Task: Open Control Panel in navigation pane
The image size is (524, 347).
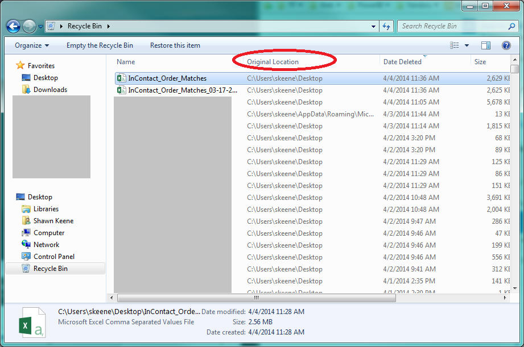Action: [54, 257]
